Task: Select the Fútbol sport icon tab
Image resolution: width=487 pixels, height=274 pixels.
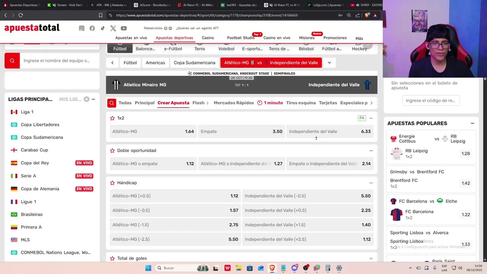Action: 120,48
